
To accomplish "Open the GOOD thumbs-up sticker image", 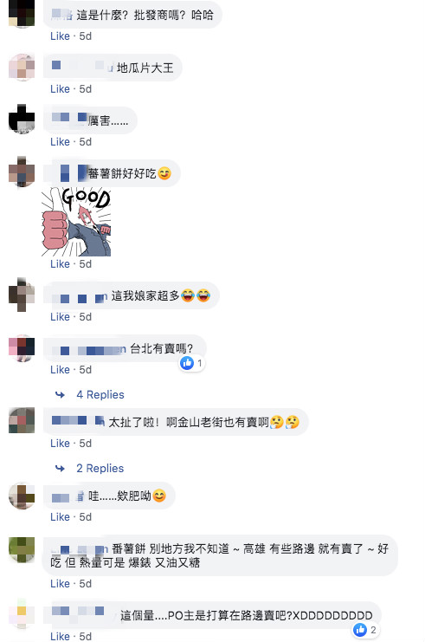I will coord(76,222).
